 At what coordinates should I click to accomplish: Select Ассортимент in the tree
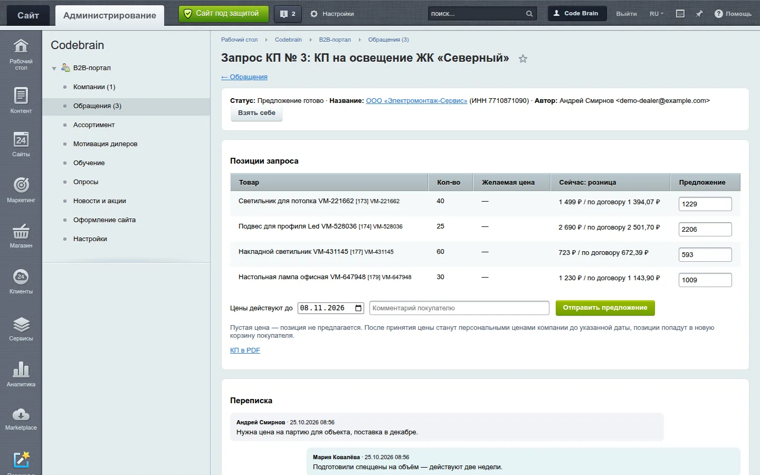94,125
